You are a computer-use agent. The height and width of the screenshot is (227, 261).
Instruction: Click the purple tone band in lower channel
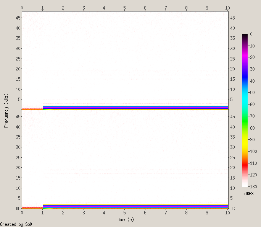point(135,206)
